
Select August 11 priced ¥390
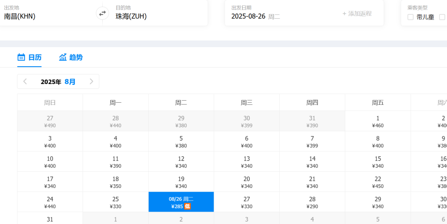coord(115,162)
